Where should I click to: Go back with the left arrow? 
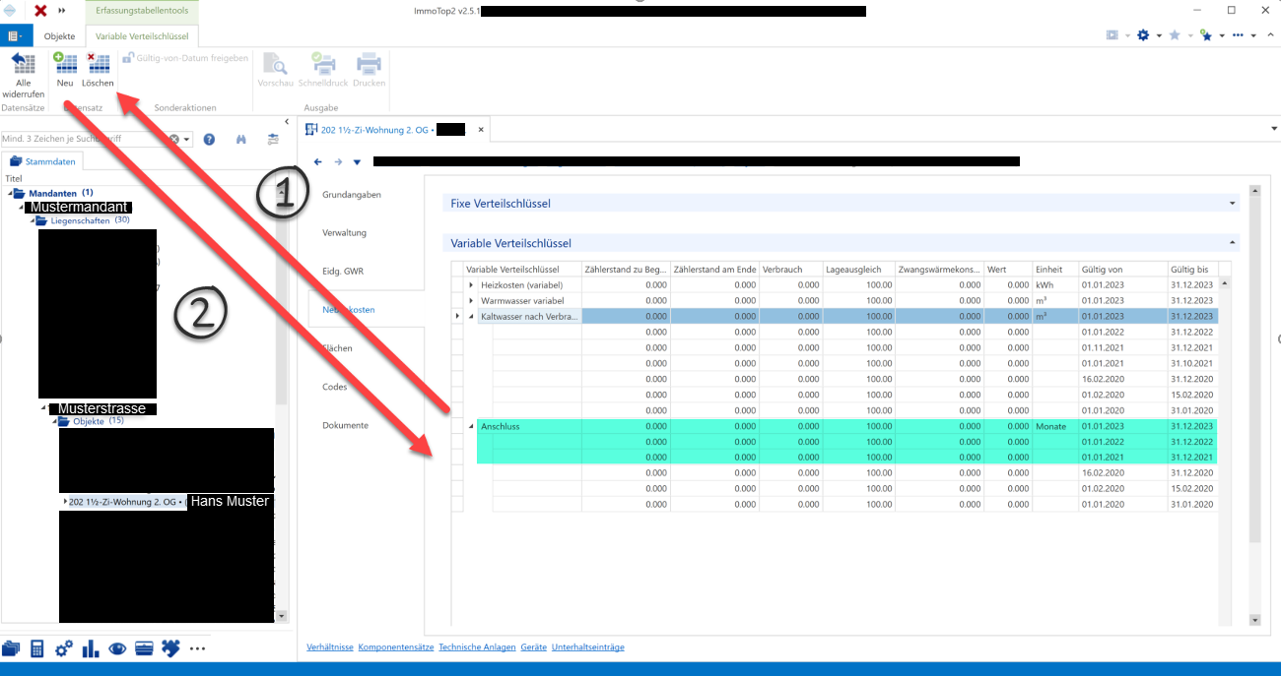tap(318, 161)
